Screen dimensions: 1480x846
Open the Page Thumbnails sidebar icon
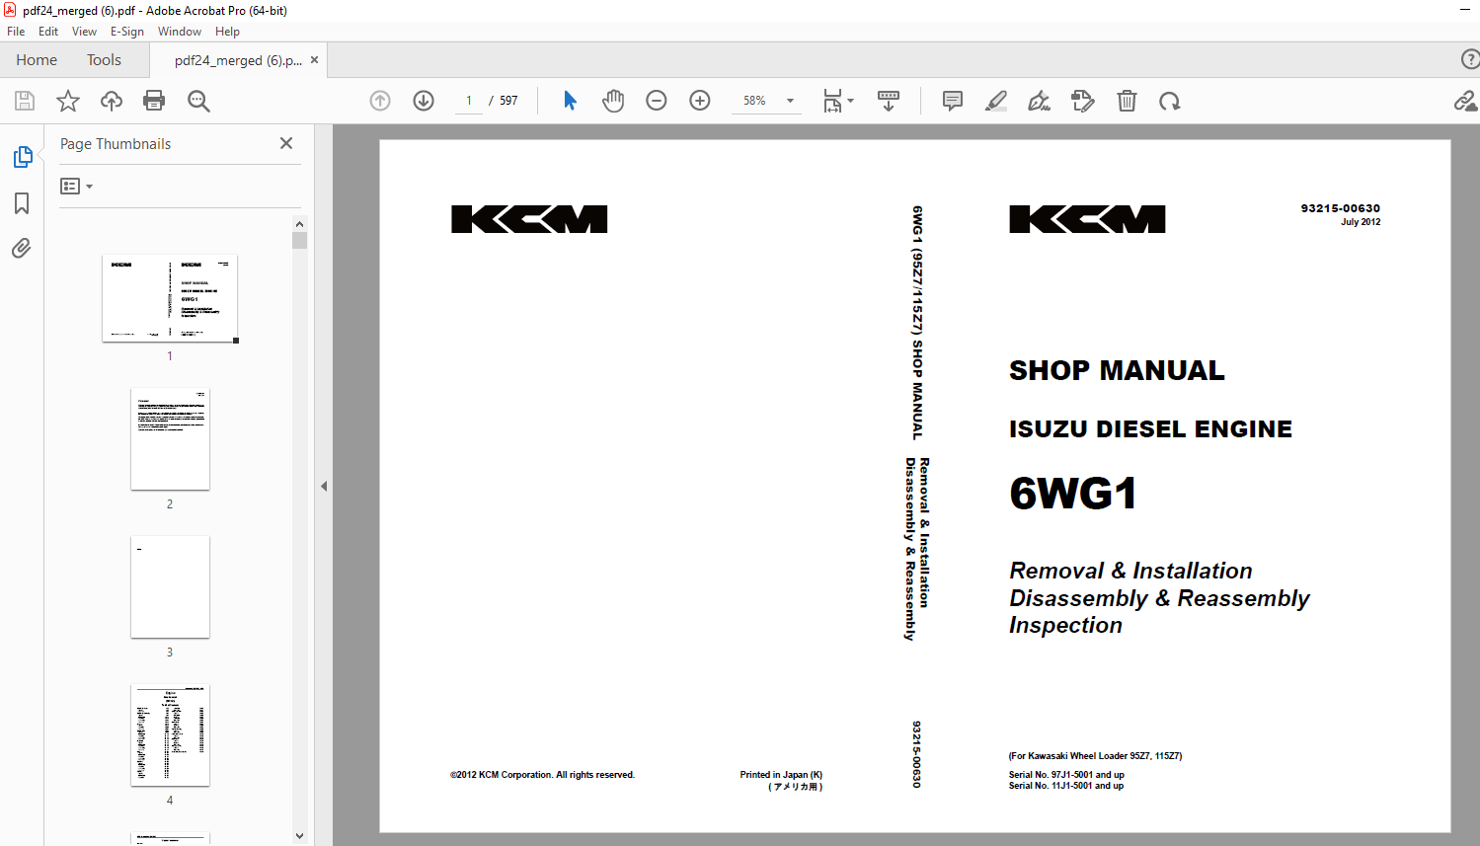coord(22,157)
